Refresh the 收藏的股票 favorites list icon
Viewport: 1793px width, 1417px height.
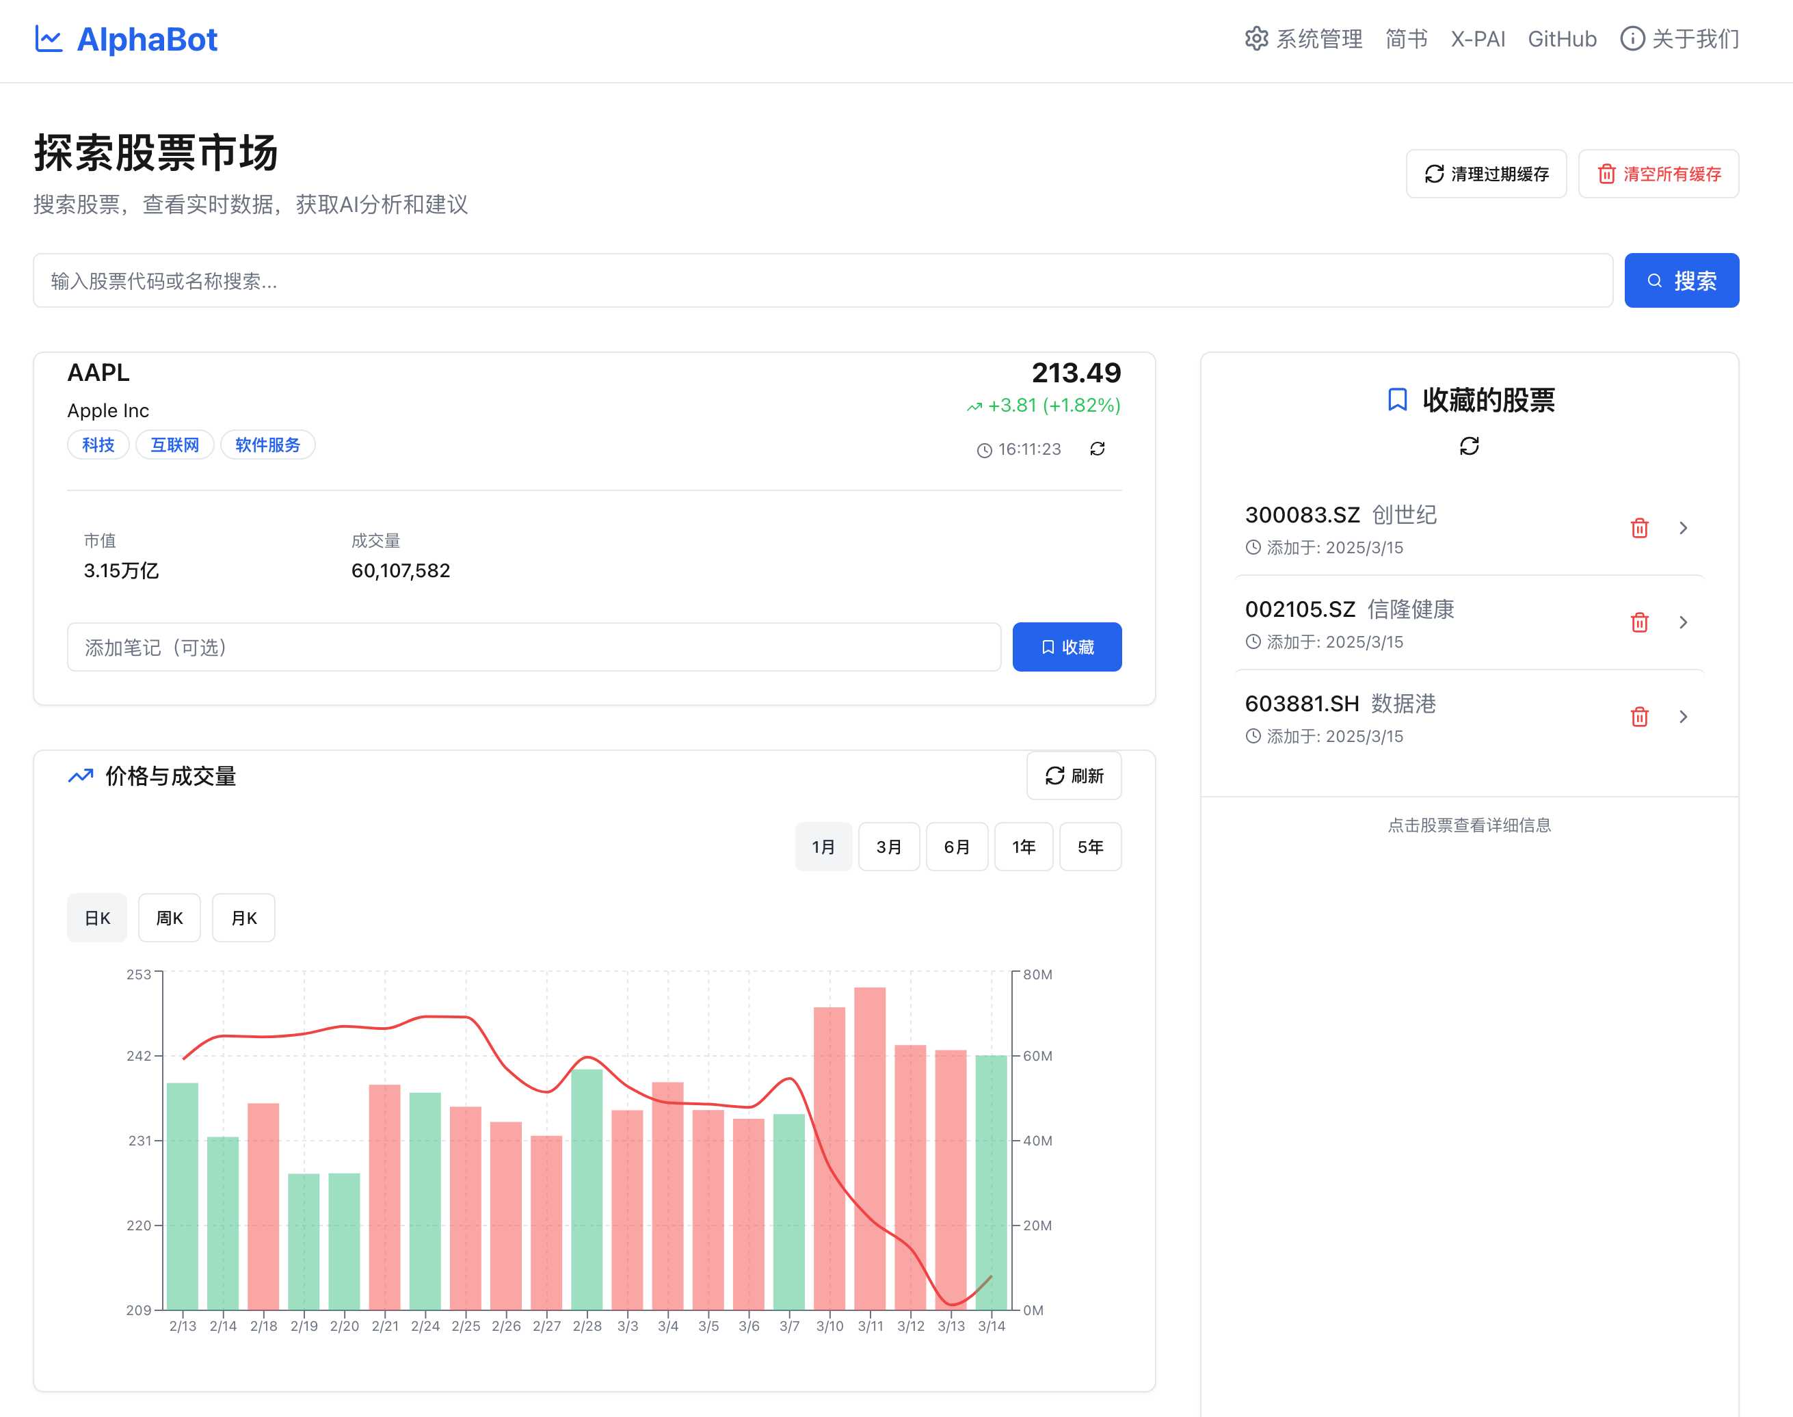[x=1469, y=447]
